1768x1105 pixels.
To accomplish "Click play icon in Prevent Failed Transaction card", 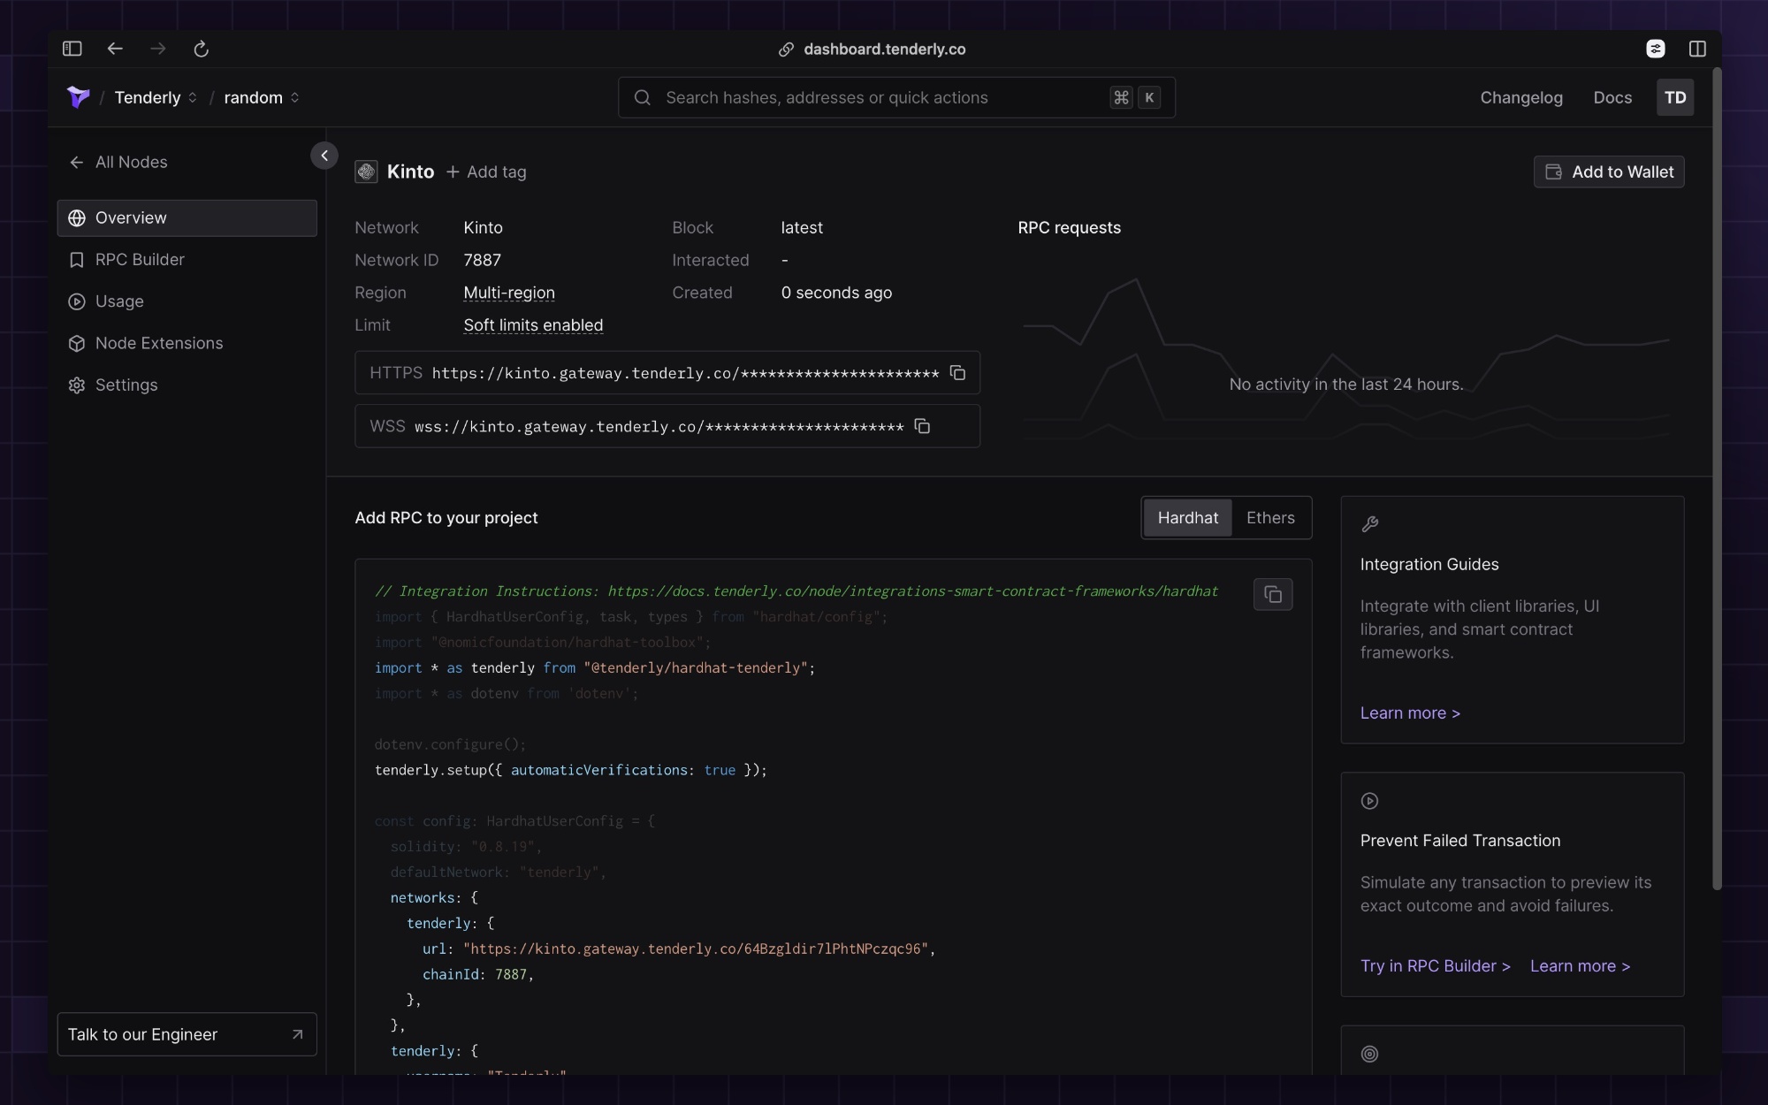I will point(1369,801).
